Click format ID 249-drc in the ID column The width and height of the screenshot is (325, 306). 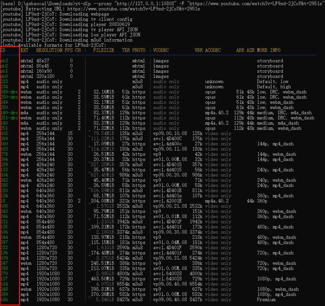coord(9,92)
